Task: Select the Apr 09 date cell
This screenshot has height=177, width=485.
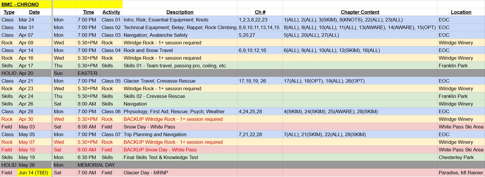Action: (34, 43)
